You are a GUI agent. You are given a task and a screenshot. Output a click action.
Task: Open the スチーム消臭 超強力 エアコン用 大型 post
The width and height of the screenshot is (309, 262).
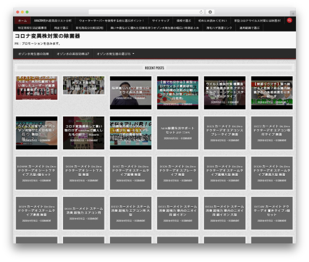pos(130,213)
